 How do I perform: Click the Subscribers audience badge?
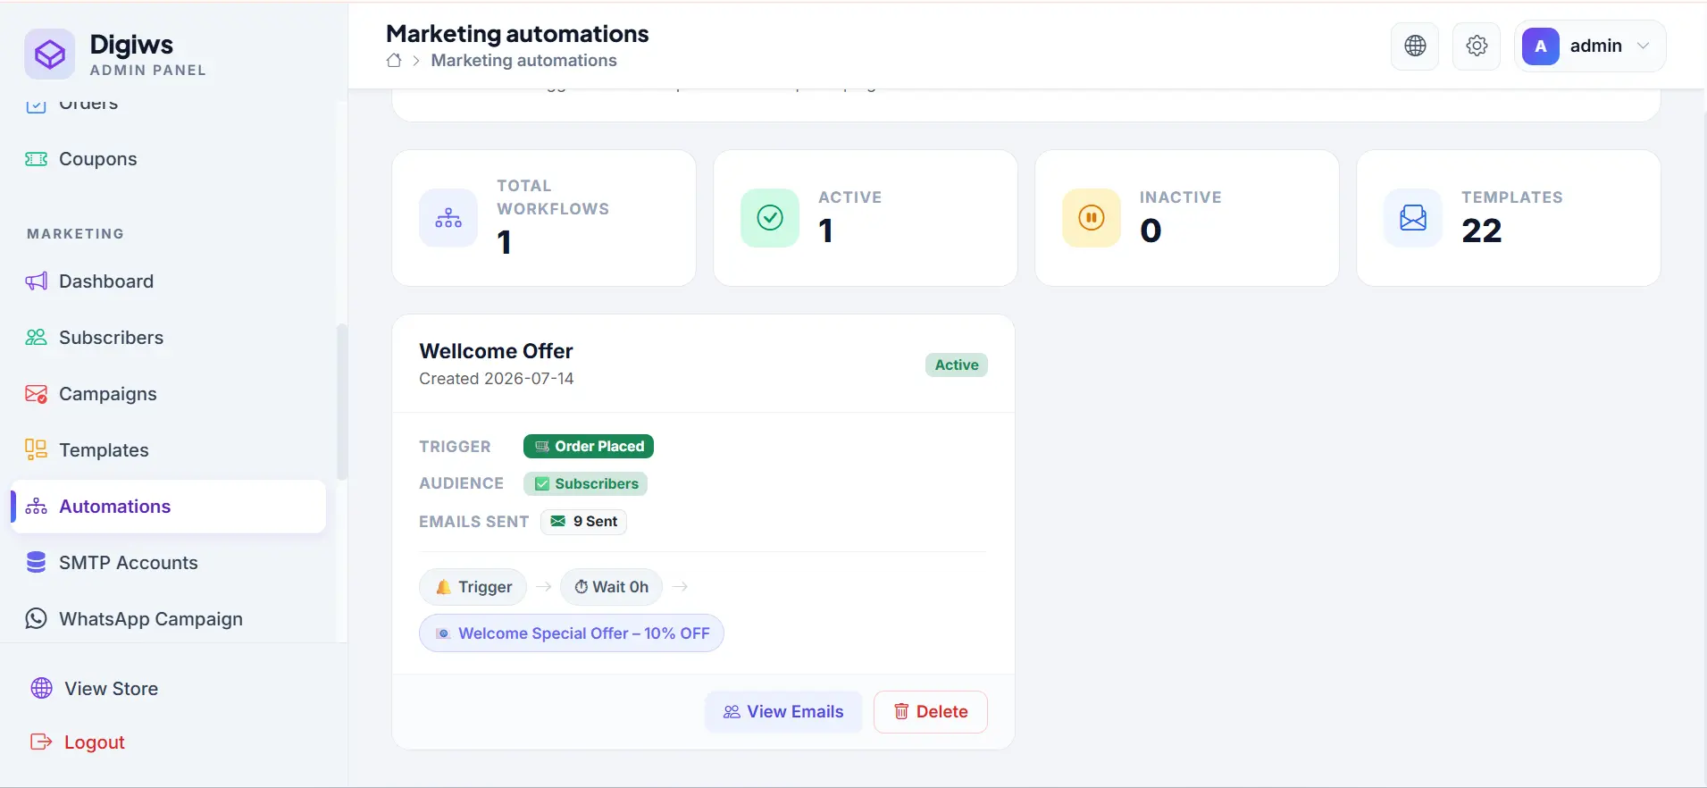585,483
